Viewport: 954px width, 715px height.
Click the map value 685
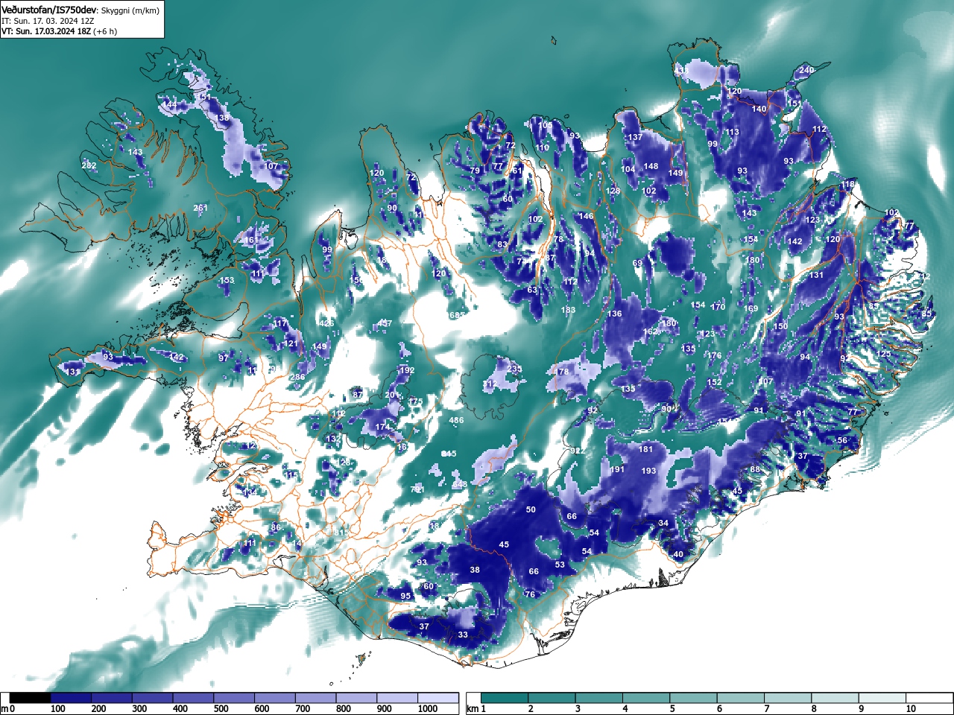tap(457, 315)
